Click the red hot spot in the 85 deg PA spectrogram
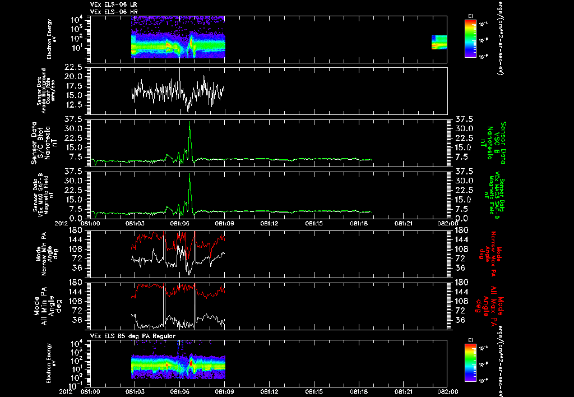574x397 pixels. [x=191, y=363]
